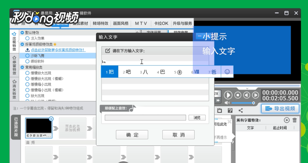
Task: Click the 起止时间 column header
Action: pyautogui.click(x=280, y=128)
